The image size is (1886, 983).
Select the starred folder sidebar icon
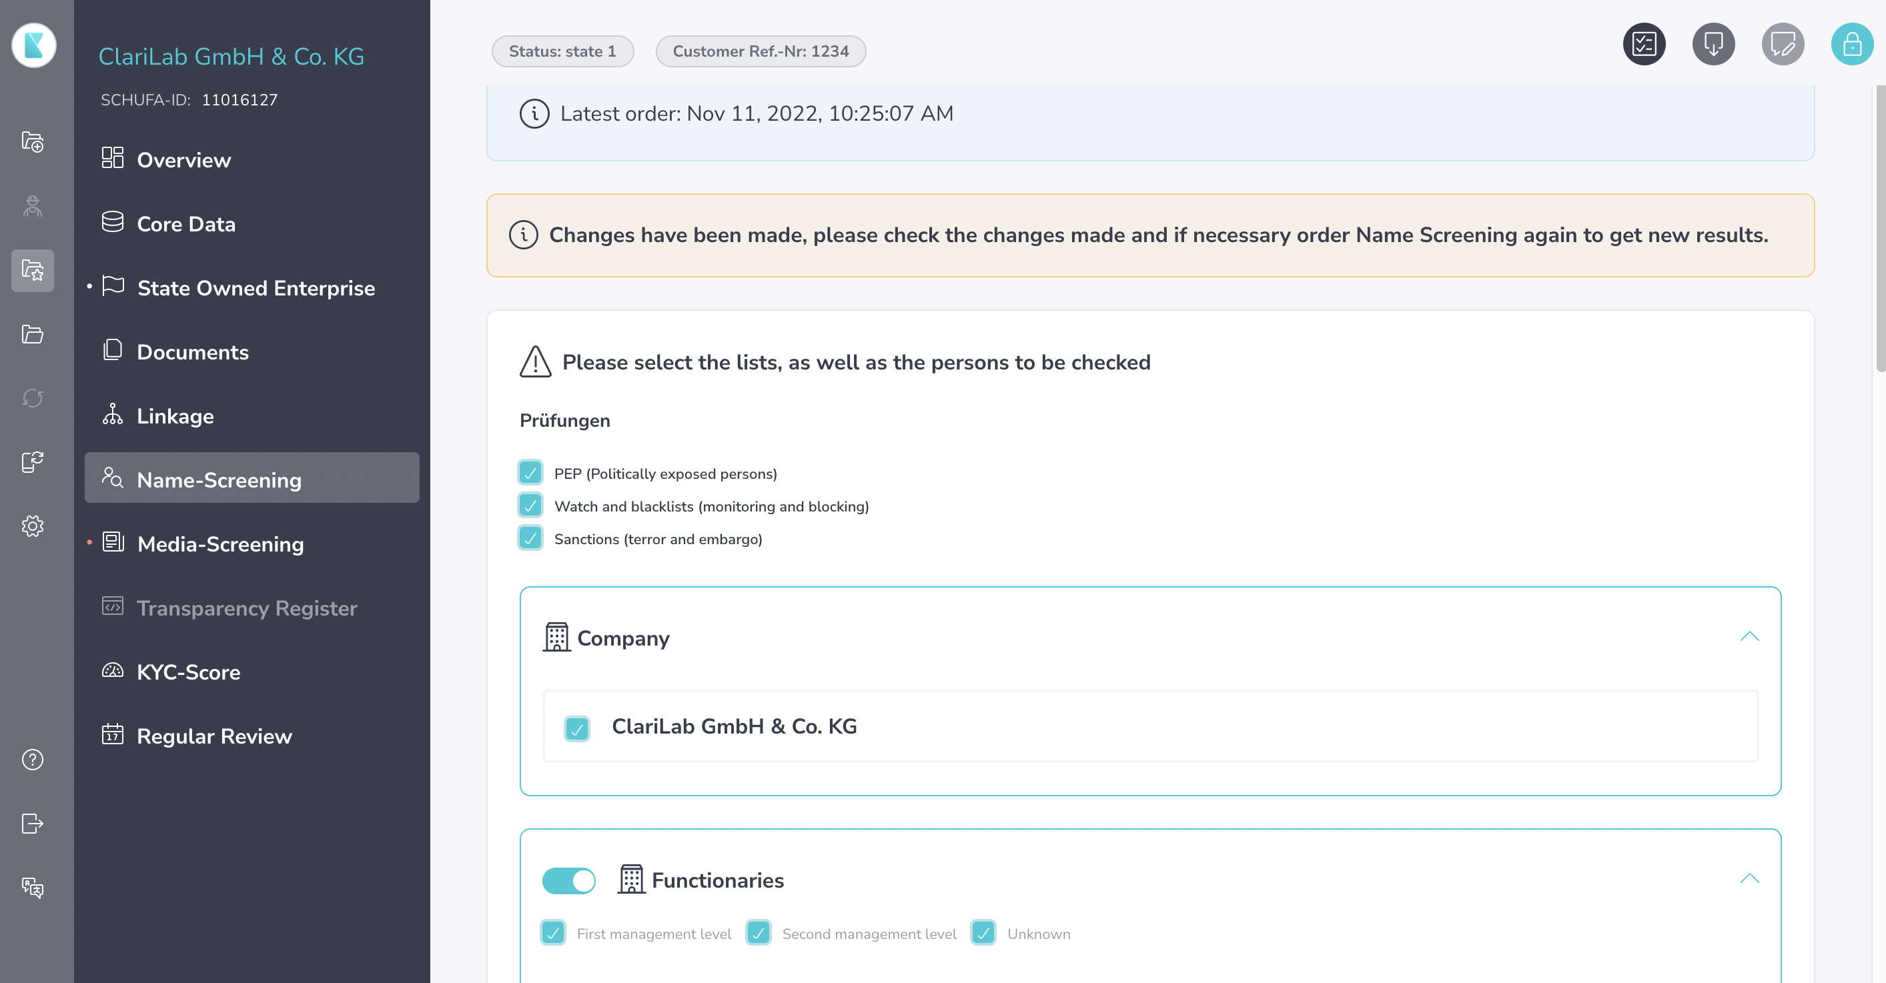pyautogui.click(x=32, y=270)
